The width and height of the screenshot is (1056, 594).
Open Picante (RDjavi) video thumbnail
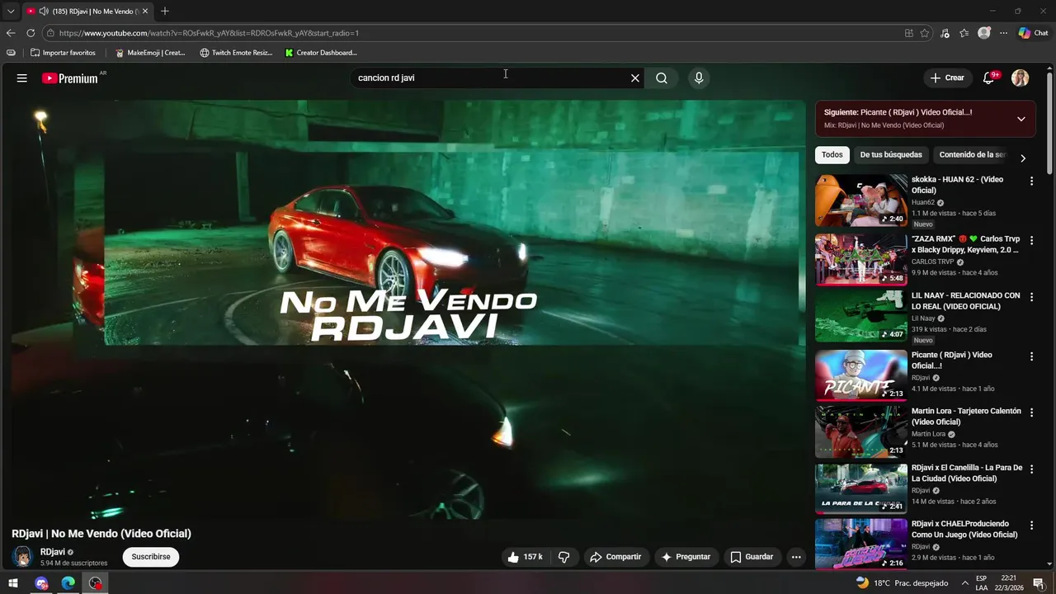point(861,375)
